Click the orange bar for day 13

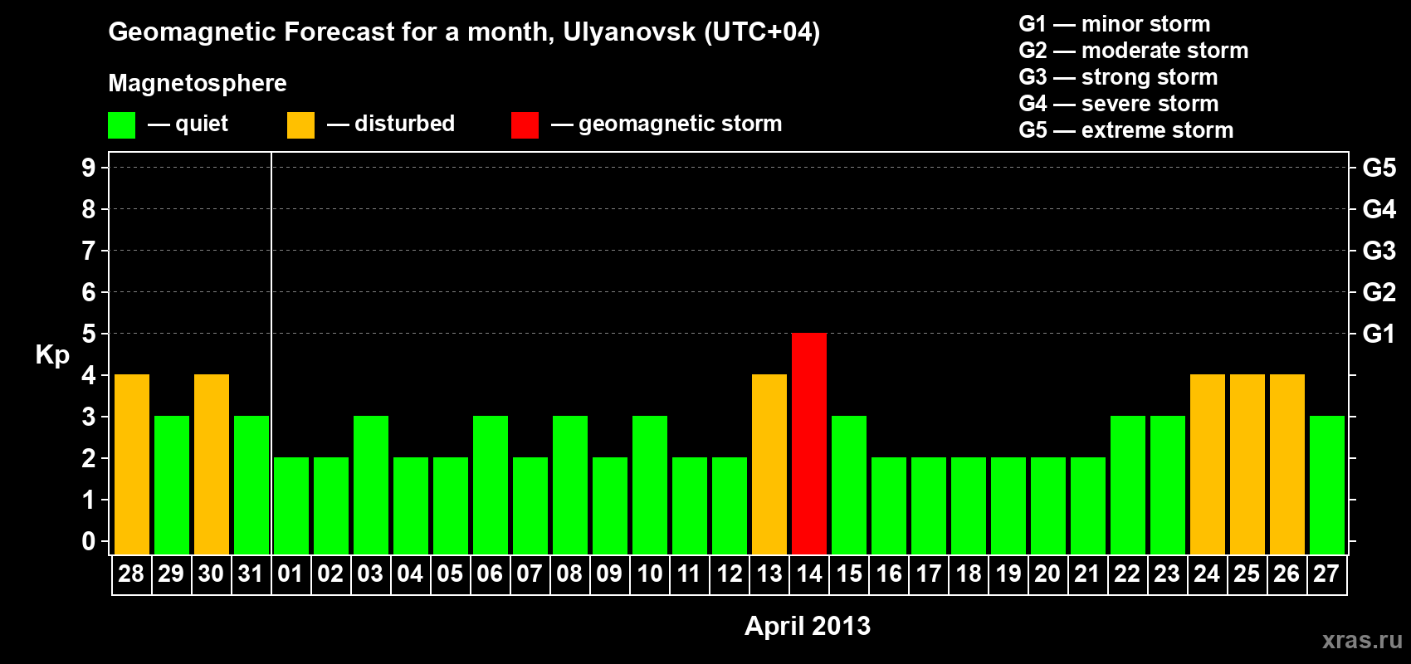pyautogui.click(x=769, y=464)
